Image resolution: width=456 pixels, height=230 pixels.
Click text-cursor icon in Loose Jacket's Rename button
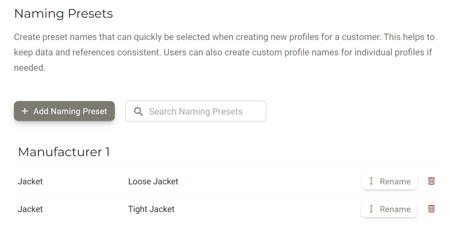371,181
